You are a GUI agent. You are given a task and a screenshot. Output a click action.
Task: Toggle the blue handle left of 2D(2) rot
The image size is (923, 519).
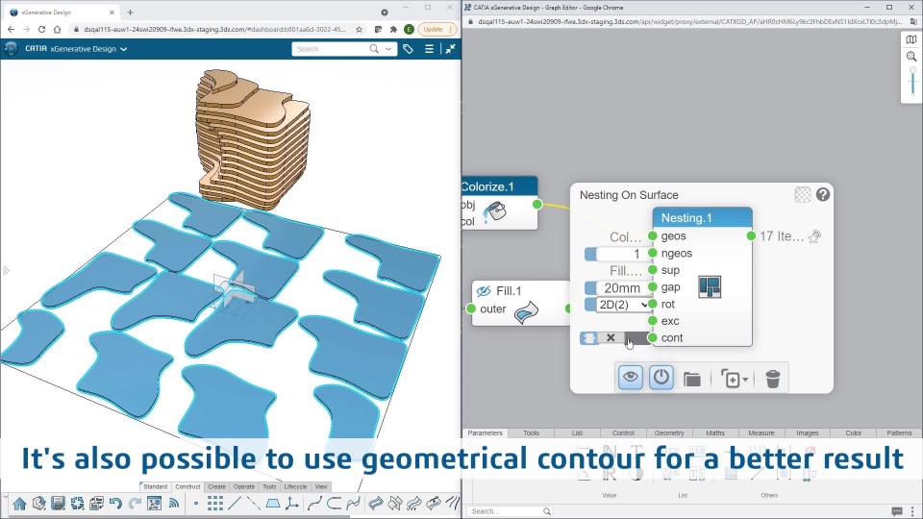coord(590,305)
